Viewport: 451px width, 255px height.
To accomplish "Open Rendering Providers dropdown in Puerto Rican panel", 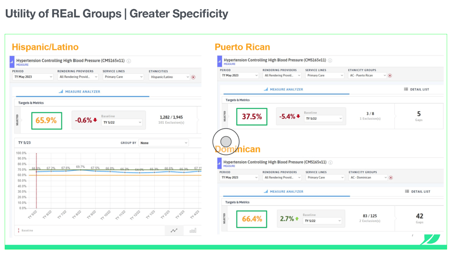I will pos(282,75).
